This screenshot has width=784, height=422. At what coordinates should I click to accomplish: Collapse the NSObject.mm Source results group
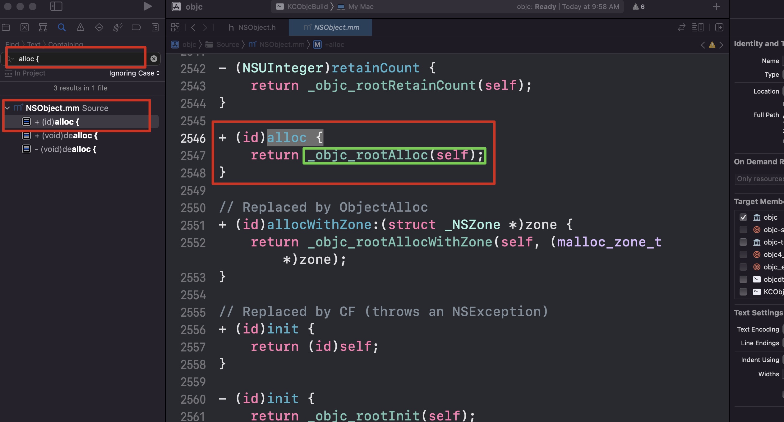pos(7,108)
